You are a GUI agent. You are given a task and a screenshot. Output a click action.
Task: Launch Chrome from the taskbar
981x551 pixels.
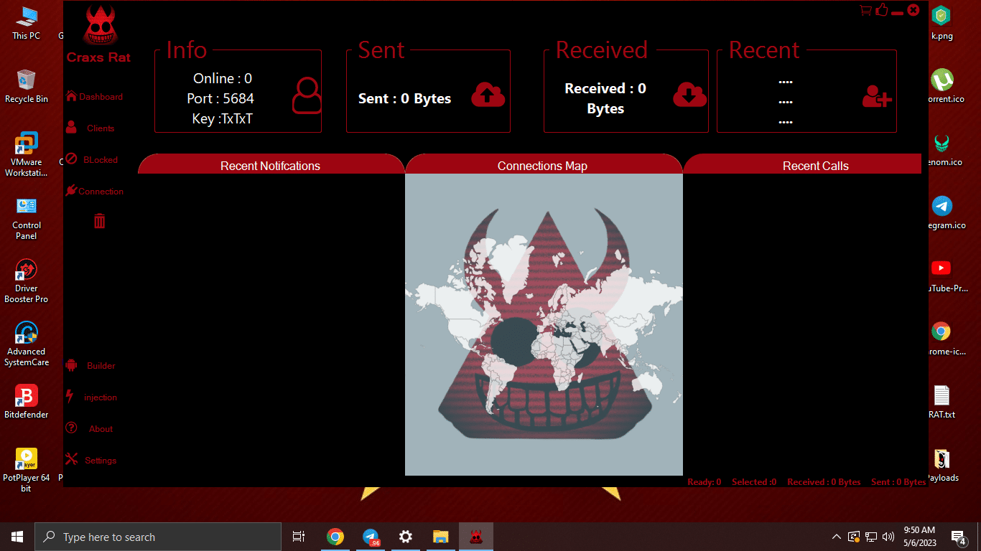tap(335, 536)
